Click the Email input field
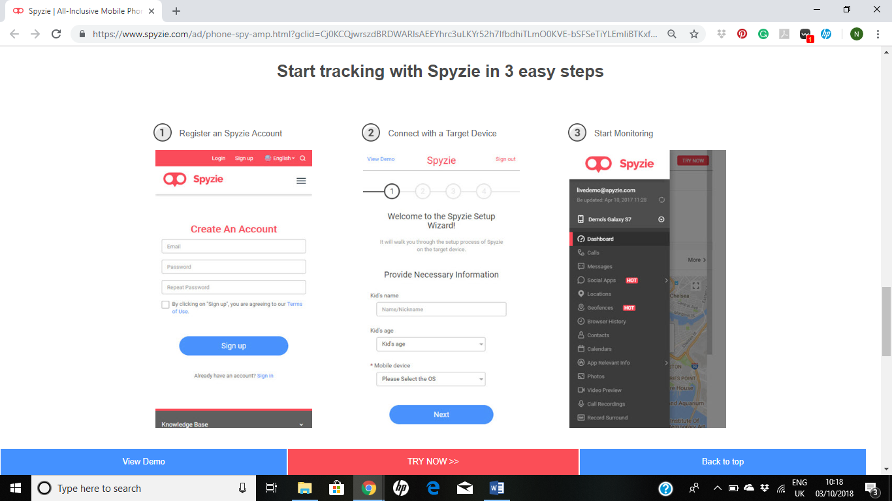 pos(234,247)
